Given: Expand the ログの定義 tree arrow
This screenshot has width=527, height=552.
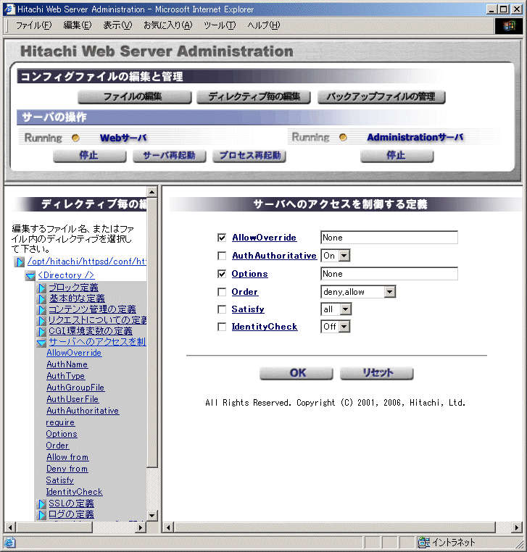Looking at the screenshot, I should coord(42,514).
